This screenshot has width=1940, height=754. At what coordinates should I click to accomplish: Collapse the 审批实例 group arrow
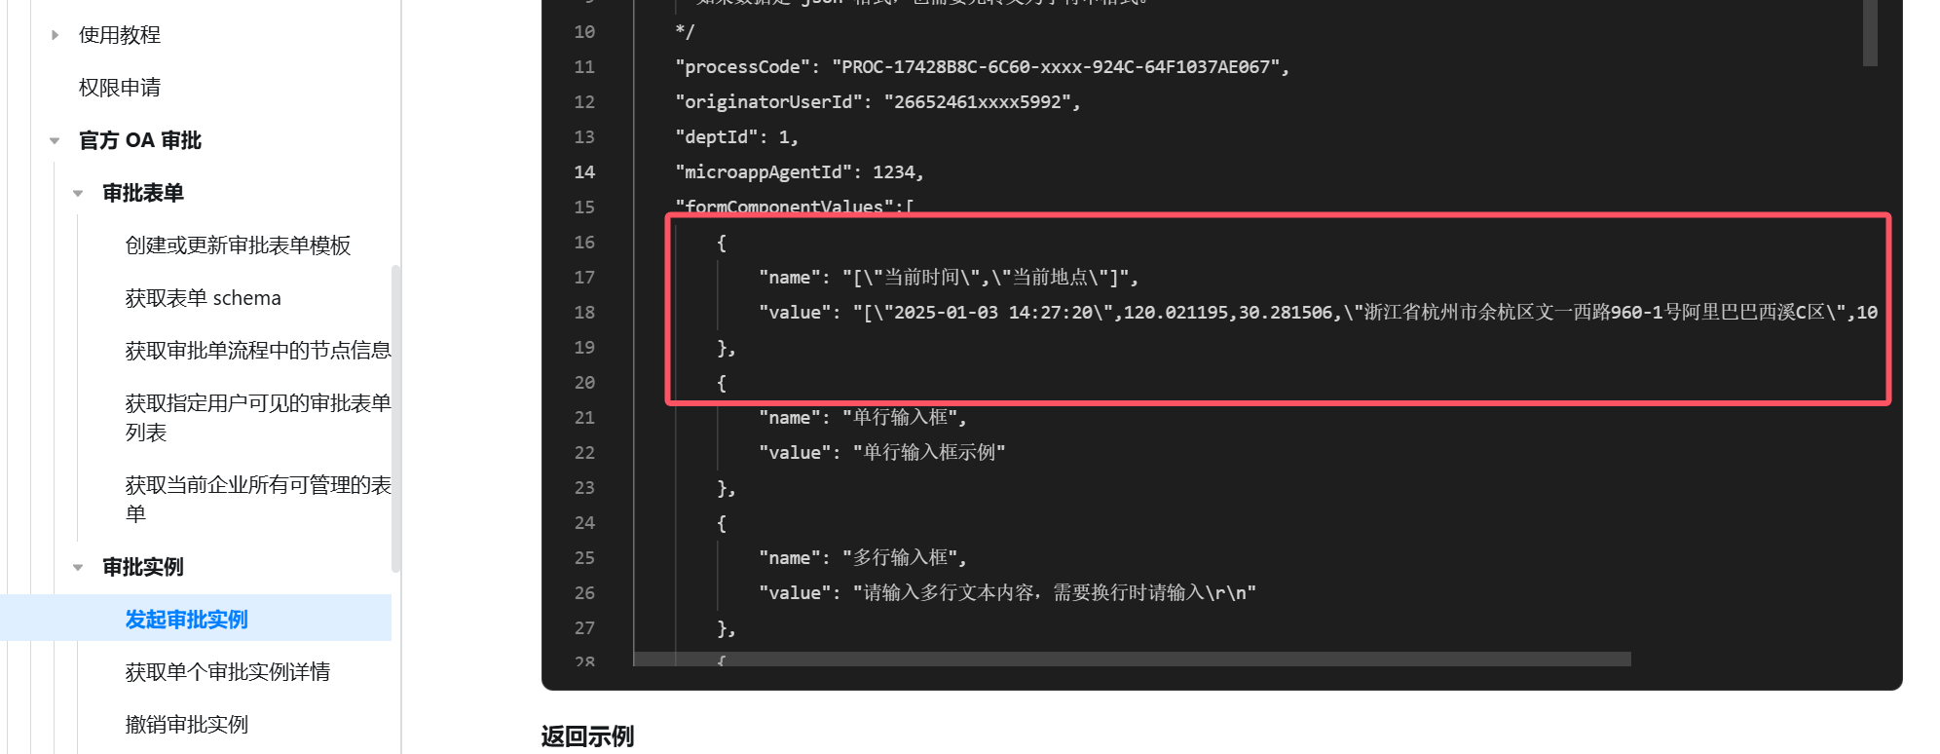(78, 567)
